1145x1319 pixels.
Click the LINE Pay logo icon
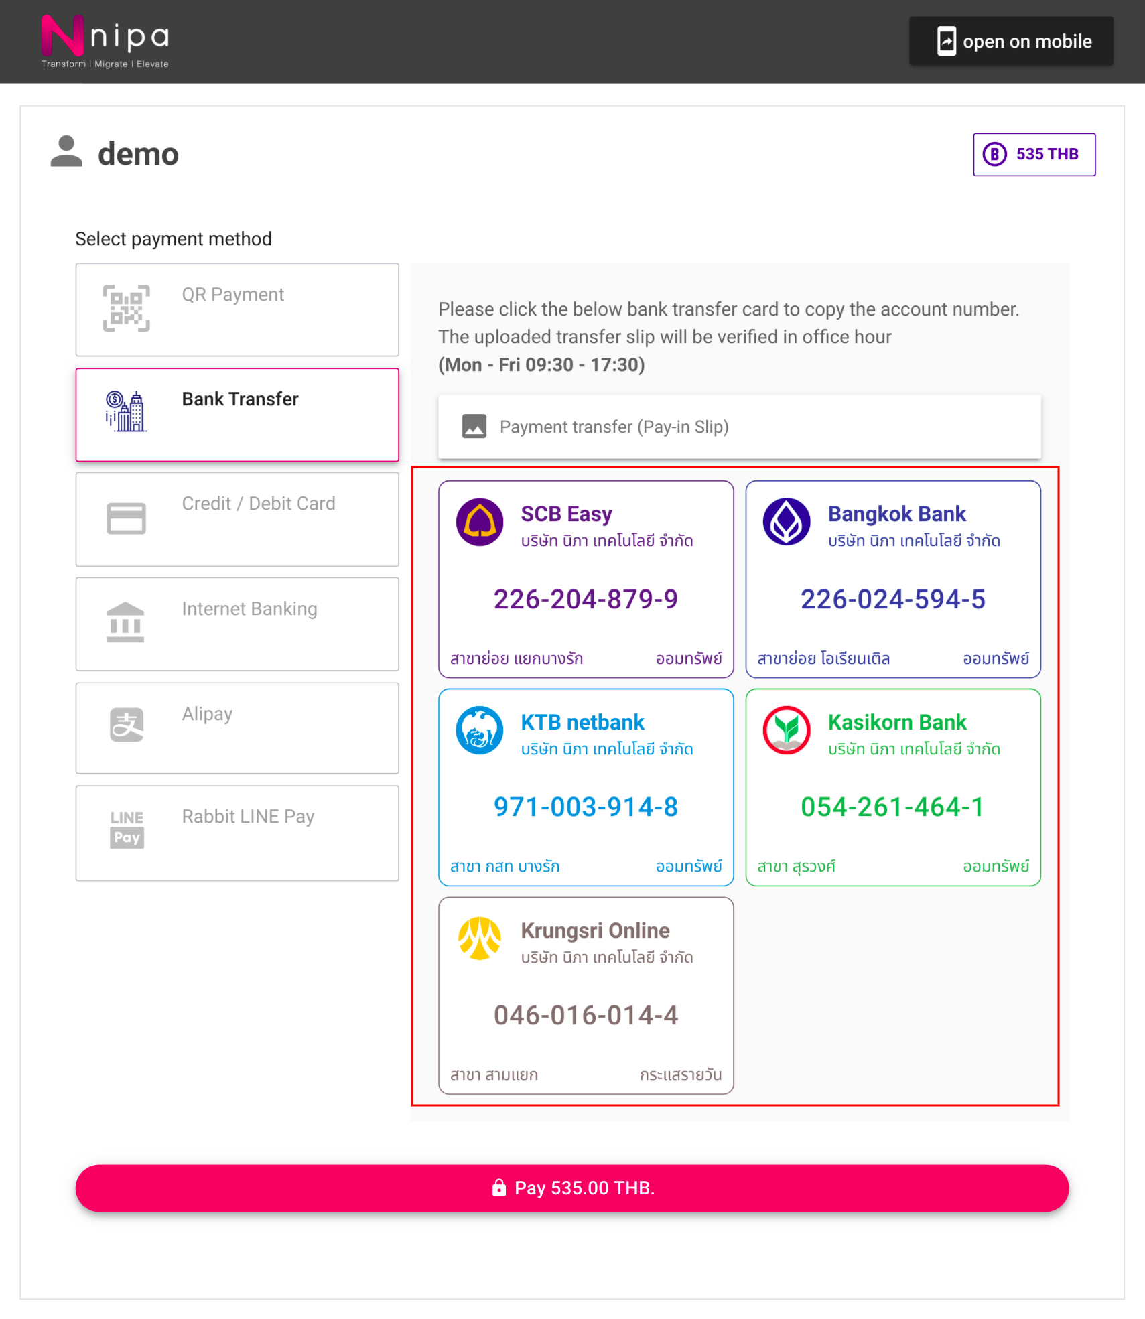pyautogui.click(x=127, y=829)
